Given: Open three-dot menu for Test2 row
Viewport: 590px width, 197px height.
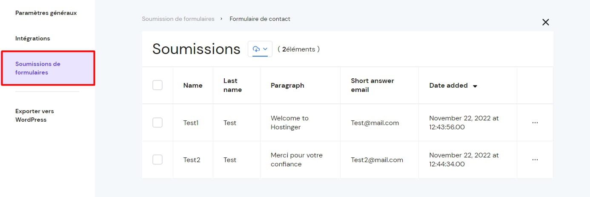Looking at the screenshot, I should [x=535, y=160].
